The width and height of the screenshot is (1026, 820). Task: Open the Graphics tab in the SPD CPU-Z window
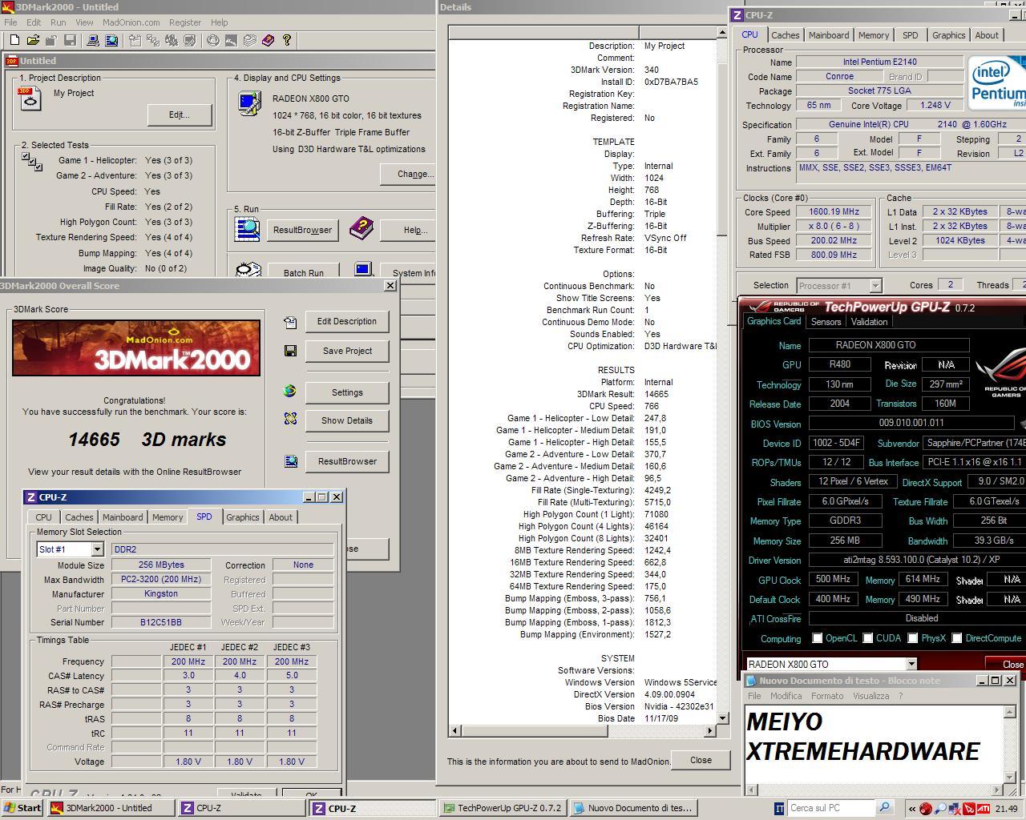point(242,517)
